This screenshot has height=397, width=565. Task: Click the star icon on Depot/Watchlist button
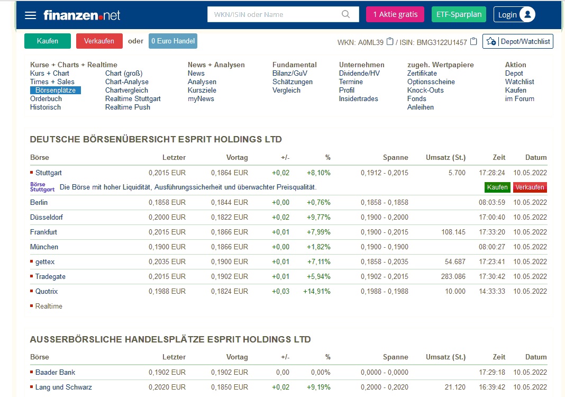coord(490,41)
